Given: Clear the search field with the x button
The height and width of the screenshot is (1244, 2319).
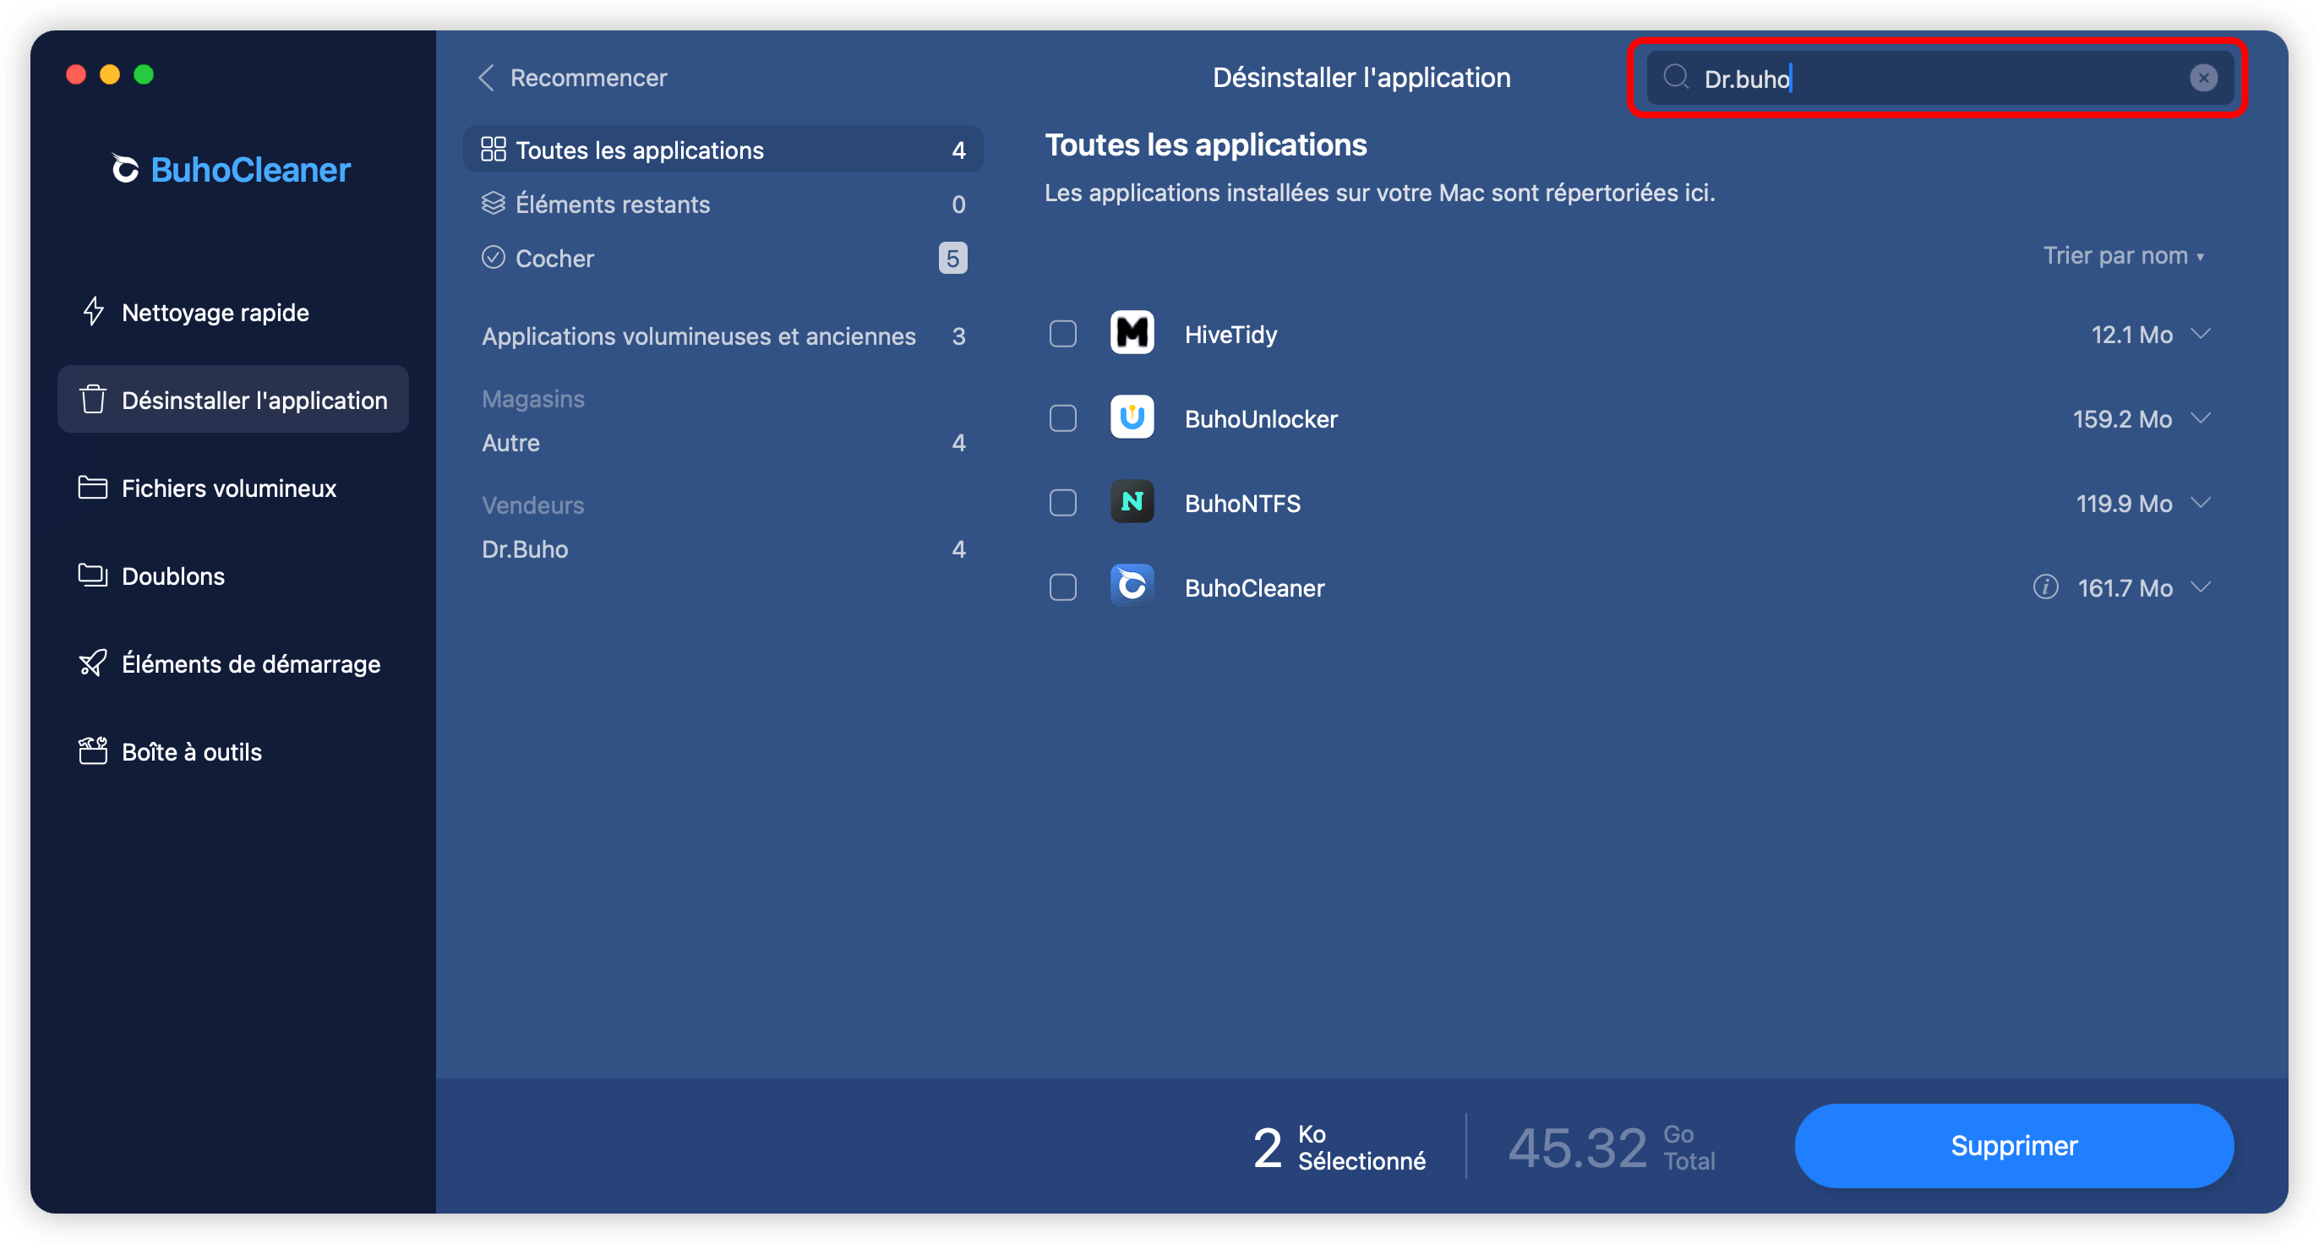Looking at the screenshot, I should [2203, 79].
